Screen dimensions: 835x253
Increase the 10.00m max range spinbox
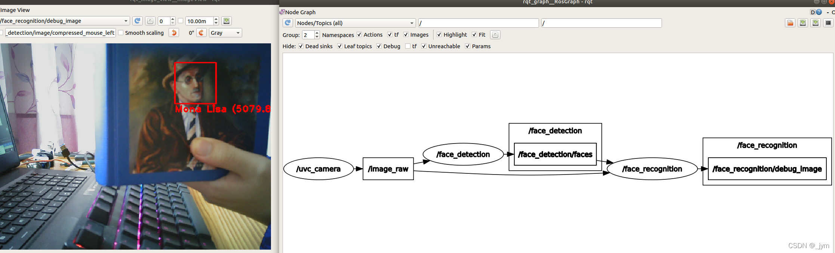(x=216, y=19)
